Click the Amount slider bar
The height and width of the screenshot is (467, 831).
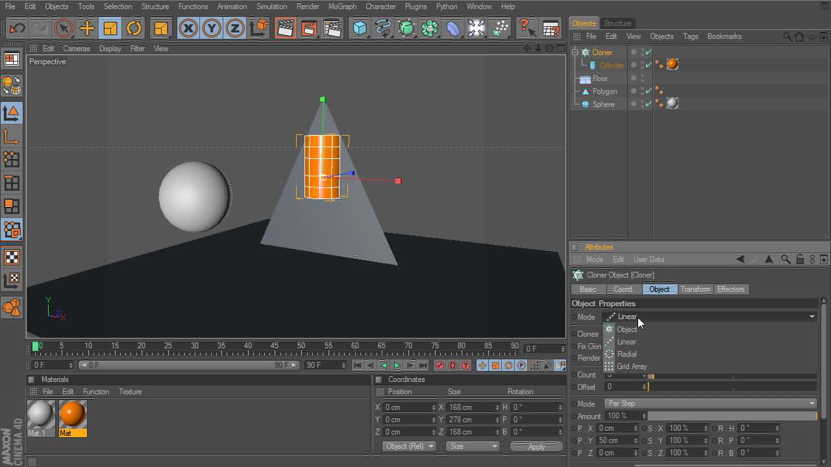click(x=732, y=416)
